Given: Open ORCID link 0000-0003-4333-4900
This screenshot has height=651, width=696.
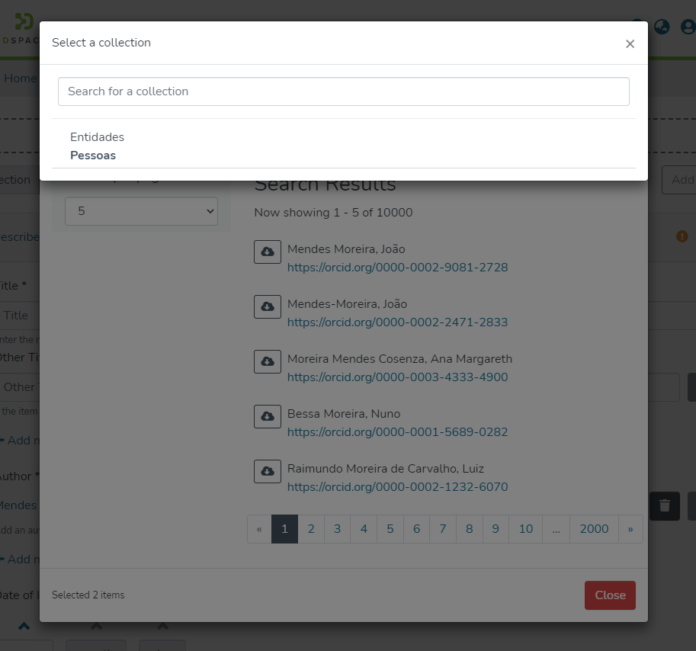Looking at the screenshot, I should pos(397,377).
